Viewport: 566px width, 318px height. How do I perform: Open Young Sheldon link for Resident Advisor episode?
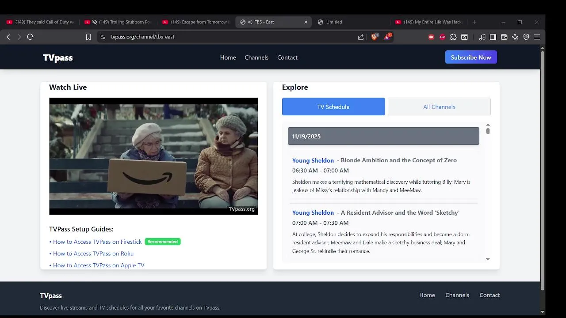pos(313,213)
